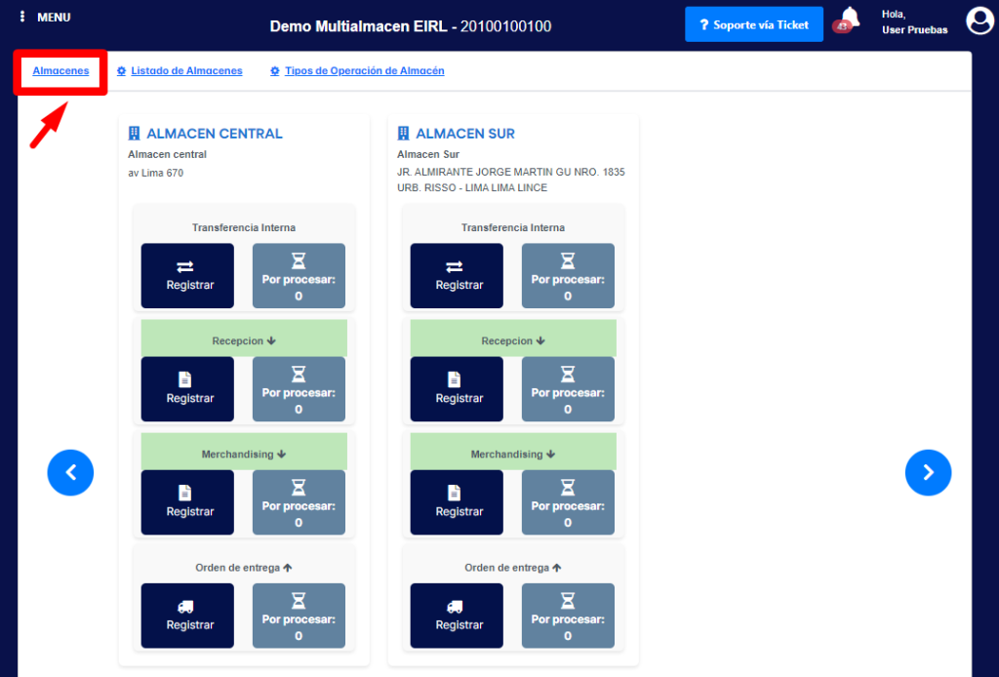
Task: Open ALMACEN CENTRAL title link
Action: [x=214, y=134]
